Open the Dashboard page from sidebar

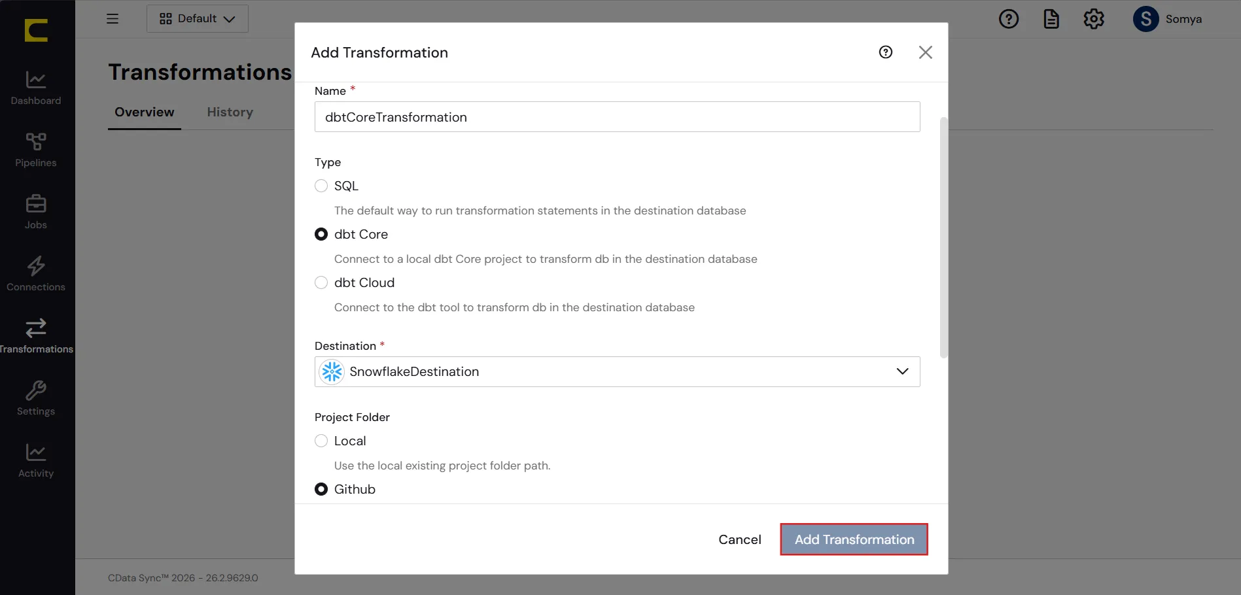36,88
